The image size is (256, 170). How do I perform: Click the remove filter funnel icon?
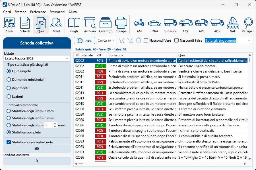[x=130, y=41]
